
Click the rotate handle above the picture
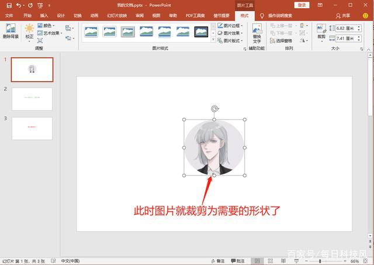click(214, 109)
